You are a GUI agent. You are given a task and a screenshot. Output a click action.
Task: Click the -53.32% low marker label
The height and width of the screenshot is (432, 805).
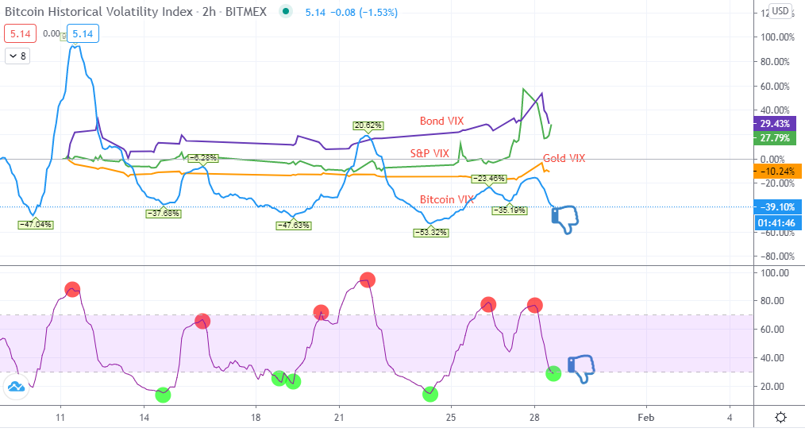(431, 233)
